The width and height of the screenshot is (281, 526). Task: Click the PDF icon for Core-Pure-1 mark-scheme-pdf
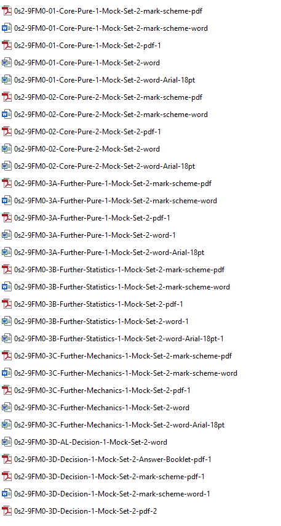7,11
